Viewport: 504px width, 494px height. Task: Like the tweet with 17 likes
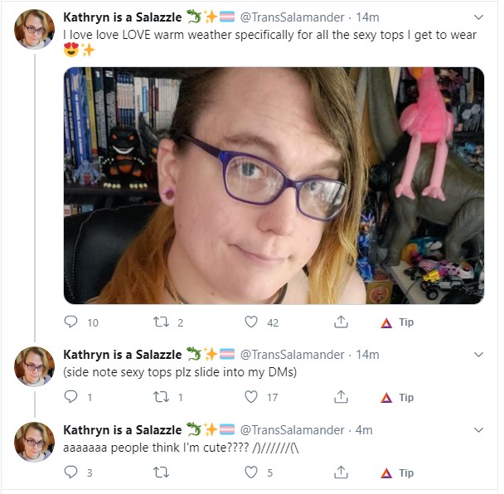(251, 397)
